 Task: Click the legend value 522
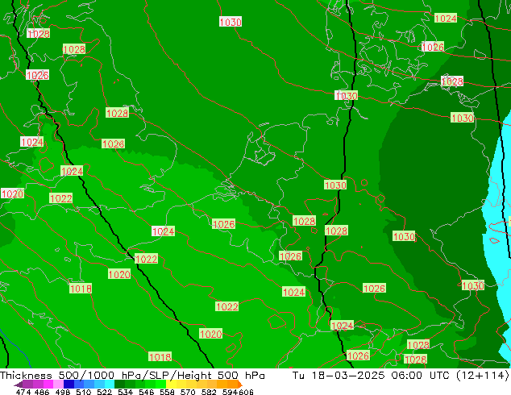(104, 392)
